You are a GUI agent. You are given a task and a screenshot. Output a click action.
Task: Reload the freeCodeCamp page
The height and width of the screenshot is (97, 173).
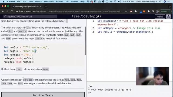[x=12, y=11]
